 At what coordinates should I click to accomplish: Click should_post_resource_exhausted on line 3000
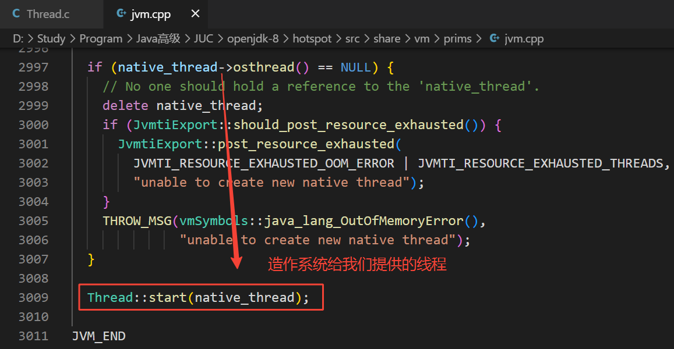(348, 124)
